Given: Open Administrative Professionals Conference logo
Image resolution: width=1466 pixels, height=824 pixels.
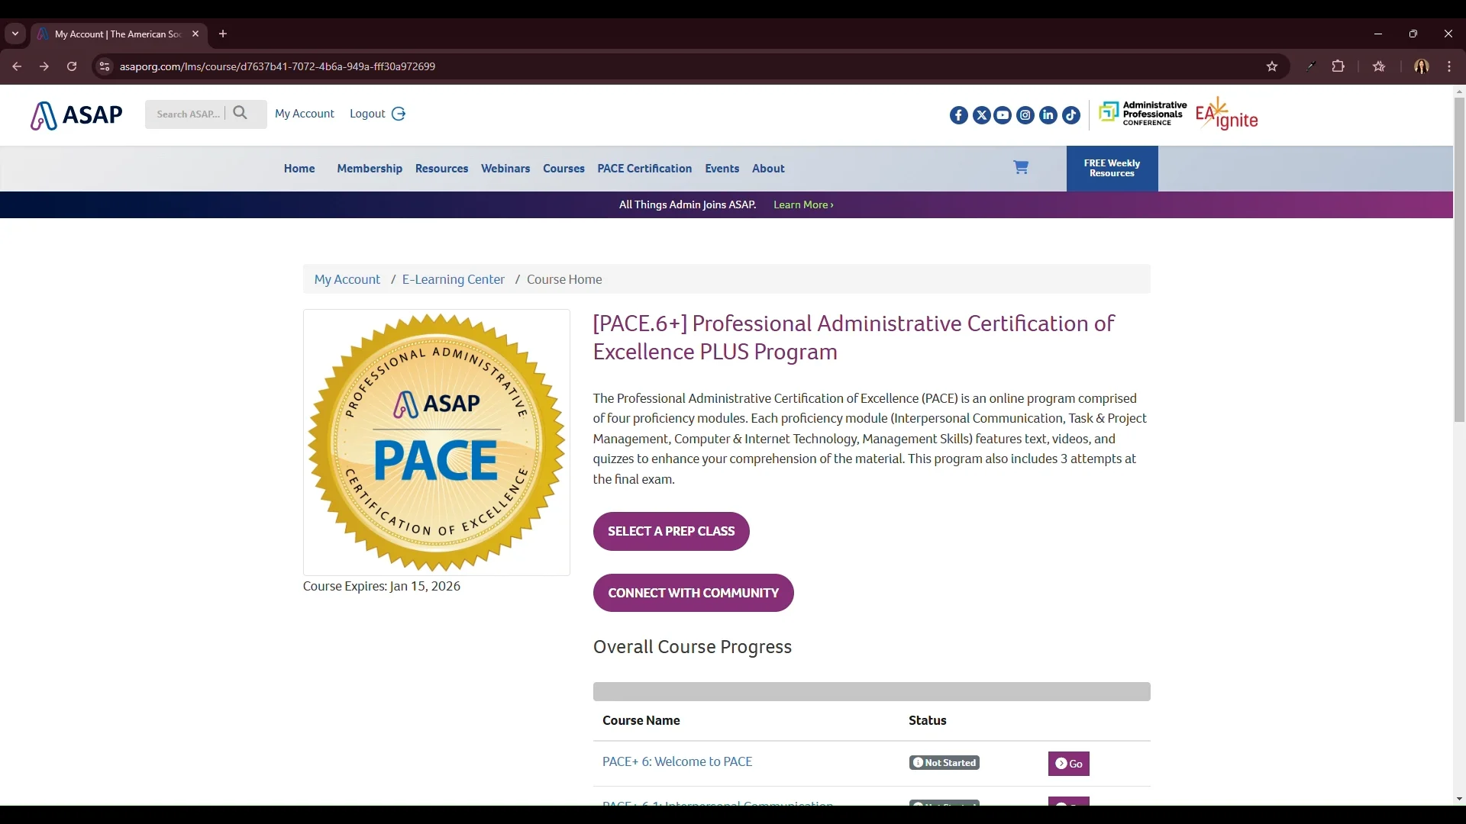Looking at the screenshot, I should 1142,114.
